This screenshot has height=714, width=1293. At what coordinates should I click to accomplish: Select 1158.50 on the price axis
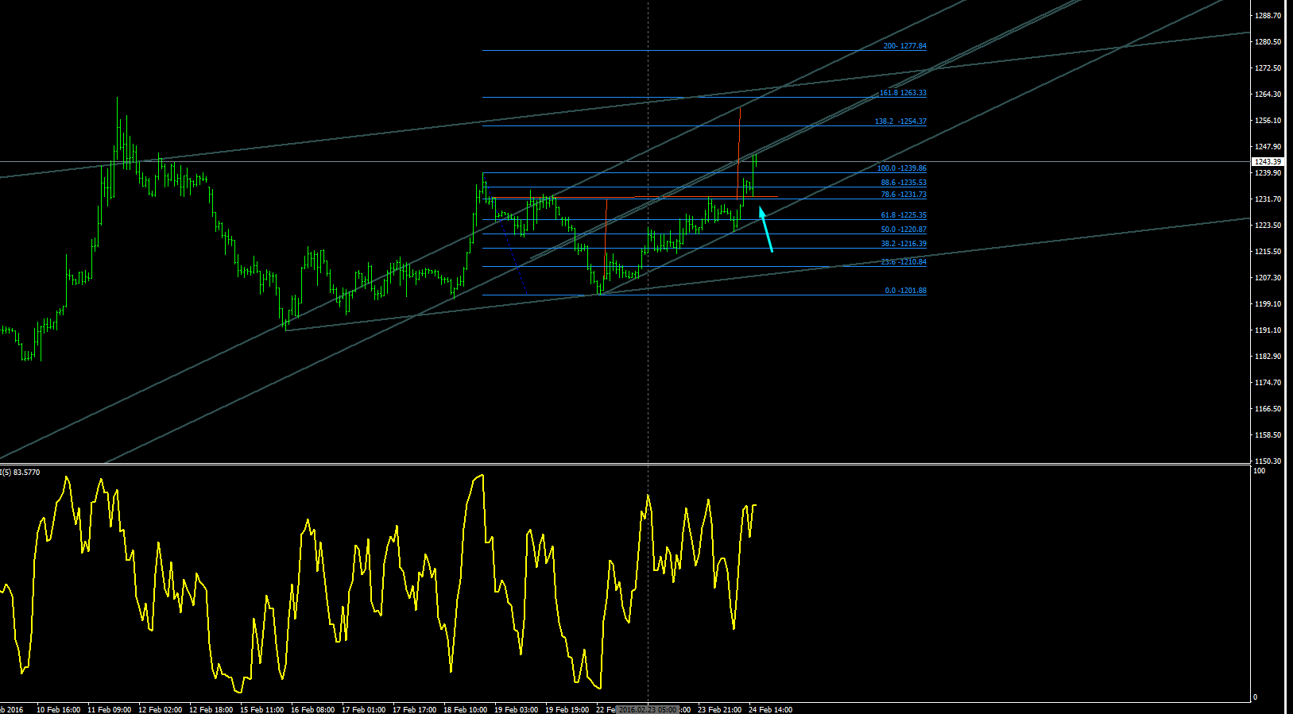tap(1268, 435)
